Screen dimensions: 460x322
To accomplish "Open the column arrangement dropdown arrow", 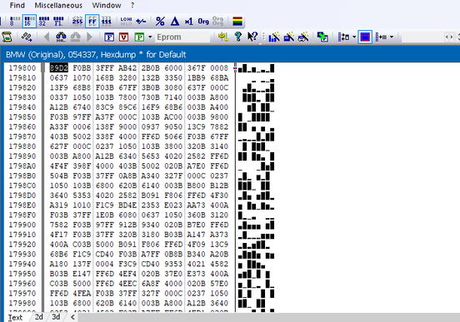I will [x=354, y=37].
